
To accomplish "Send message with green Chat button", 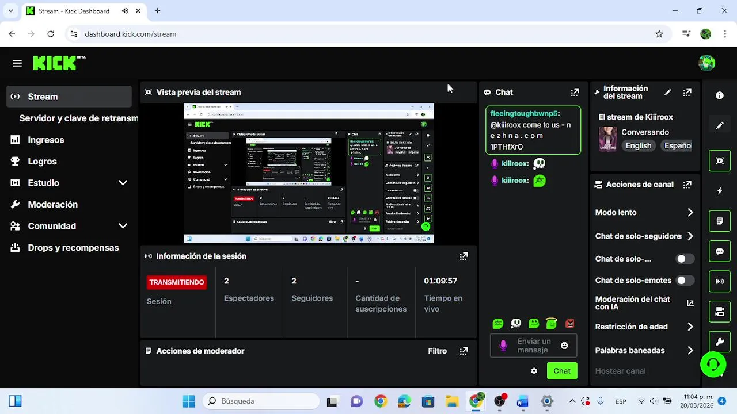I will point(562,371).
